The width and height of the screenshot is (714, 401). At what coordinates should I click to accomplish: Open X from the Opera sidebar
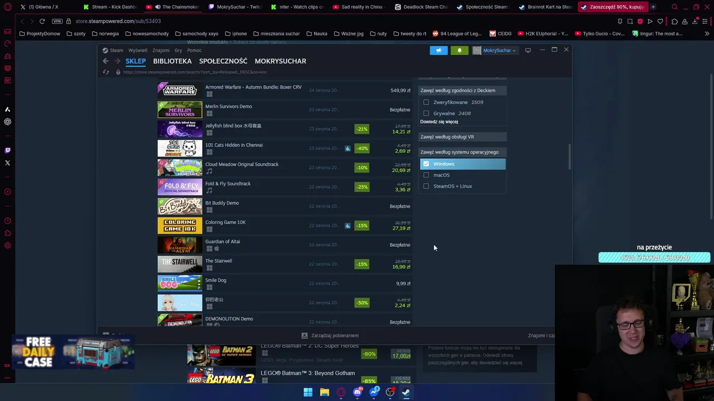point(7,163)
